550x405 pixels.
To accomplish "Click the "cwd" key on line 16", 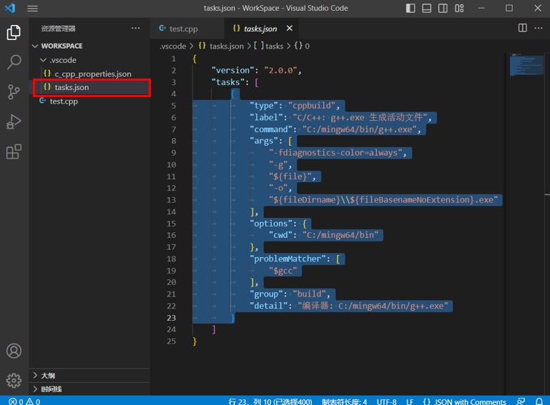I will coord(280,235).
